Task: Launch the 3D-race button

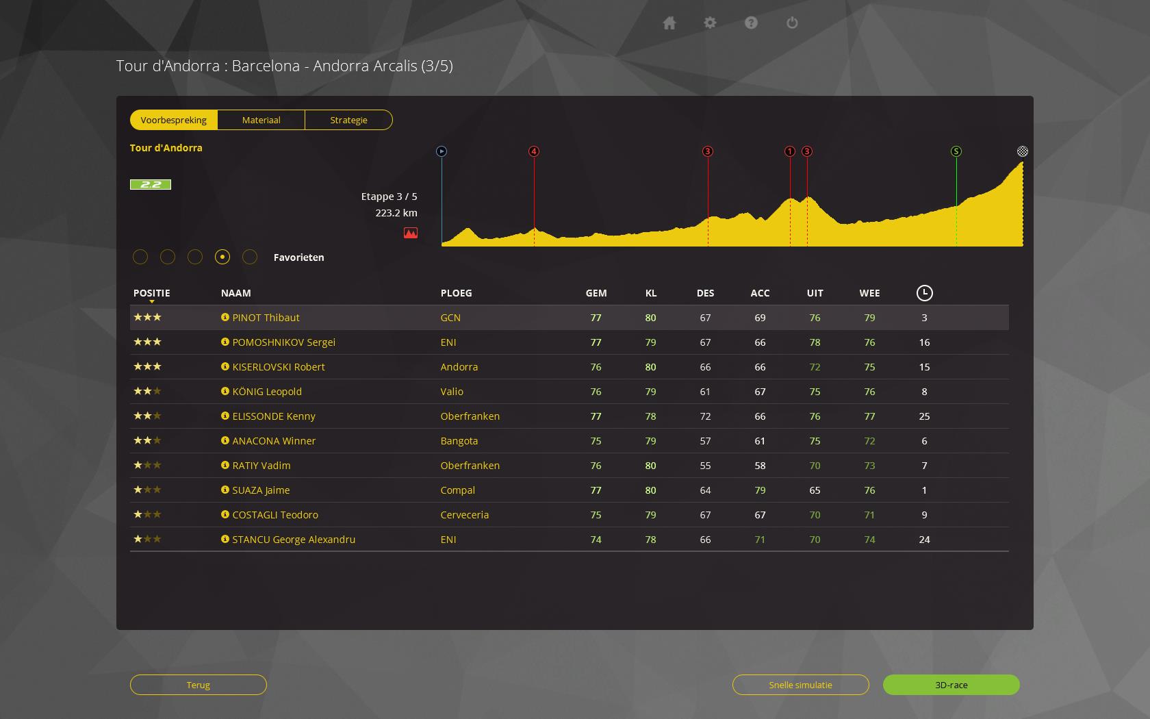Action: [x=951, y=685]
